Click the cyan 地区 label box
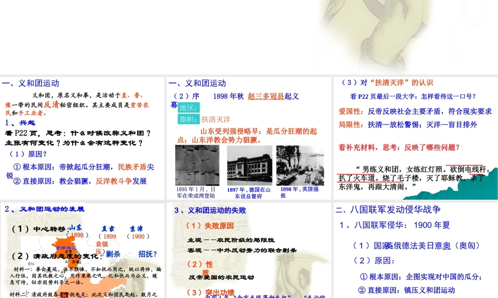Image resolution: width=498 pixels, height=298 pixels. [x=189, y=108]
